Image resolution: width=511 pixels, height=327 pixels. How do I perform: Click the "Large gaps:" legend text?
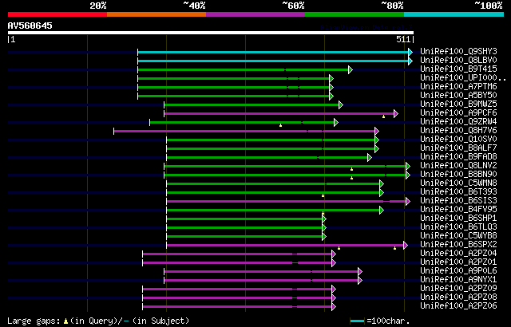pos(34,321)
